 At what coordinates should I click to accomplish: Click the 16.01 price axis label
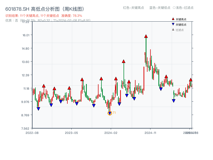26,35
